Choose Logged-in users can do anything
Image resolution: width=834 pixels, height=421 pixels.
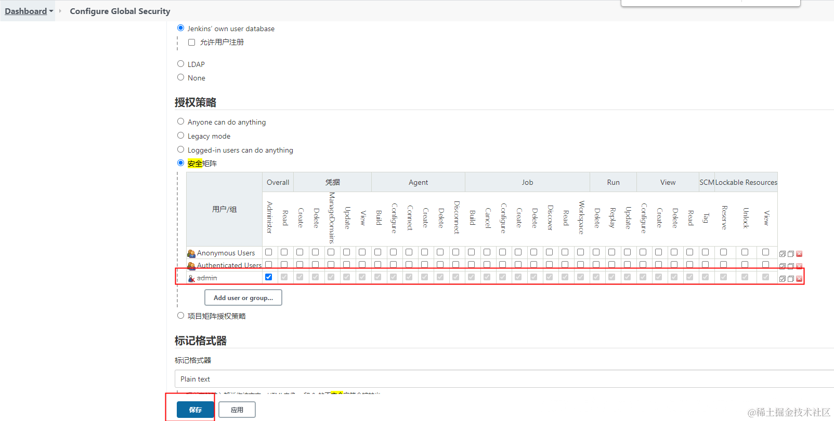point(181,150)
